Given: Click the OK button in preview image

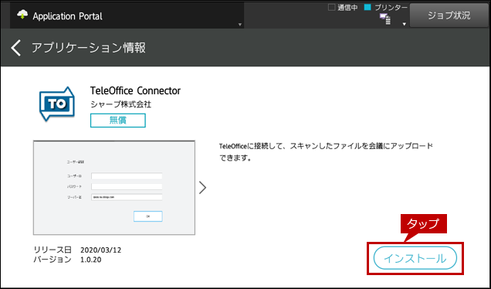Looking at the screenshot, I should click(x=147, y=216).
